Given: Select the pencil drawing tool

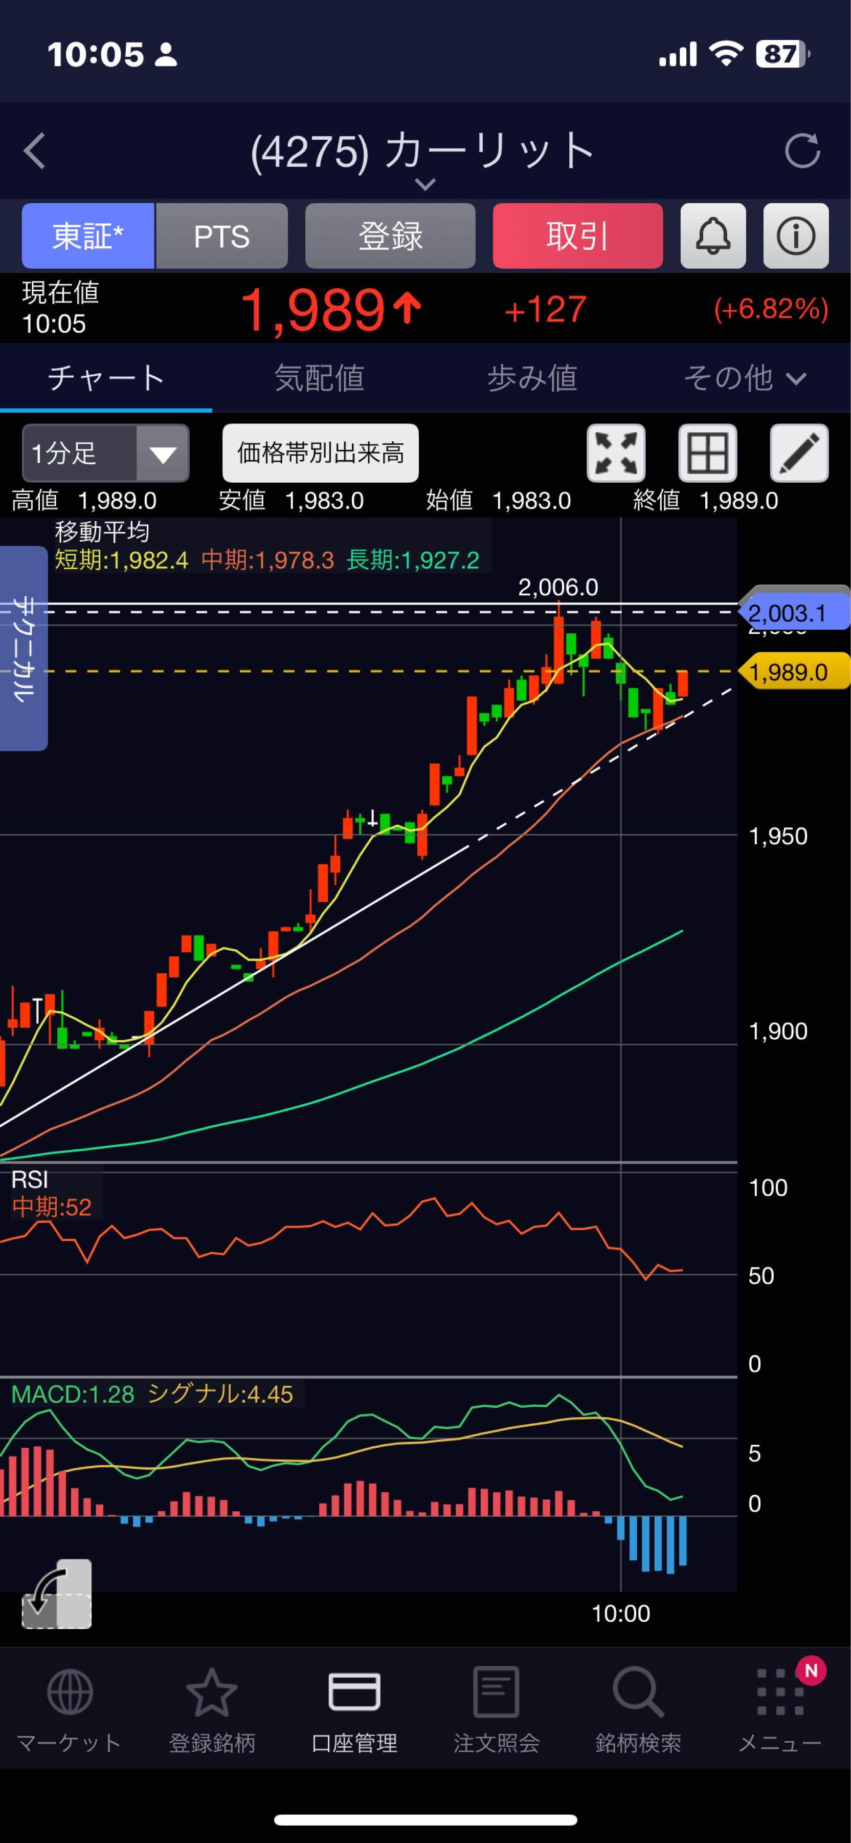Looking at the screenshot, I should pyautogui.click(x=798, y=453).
